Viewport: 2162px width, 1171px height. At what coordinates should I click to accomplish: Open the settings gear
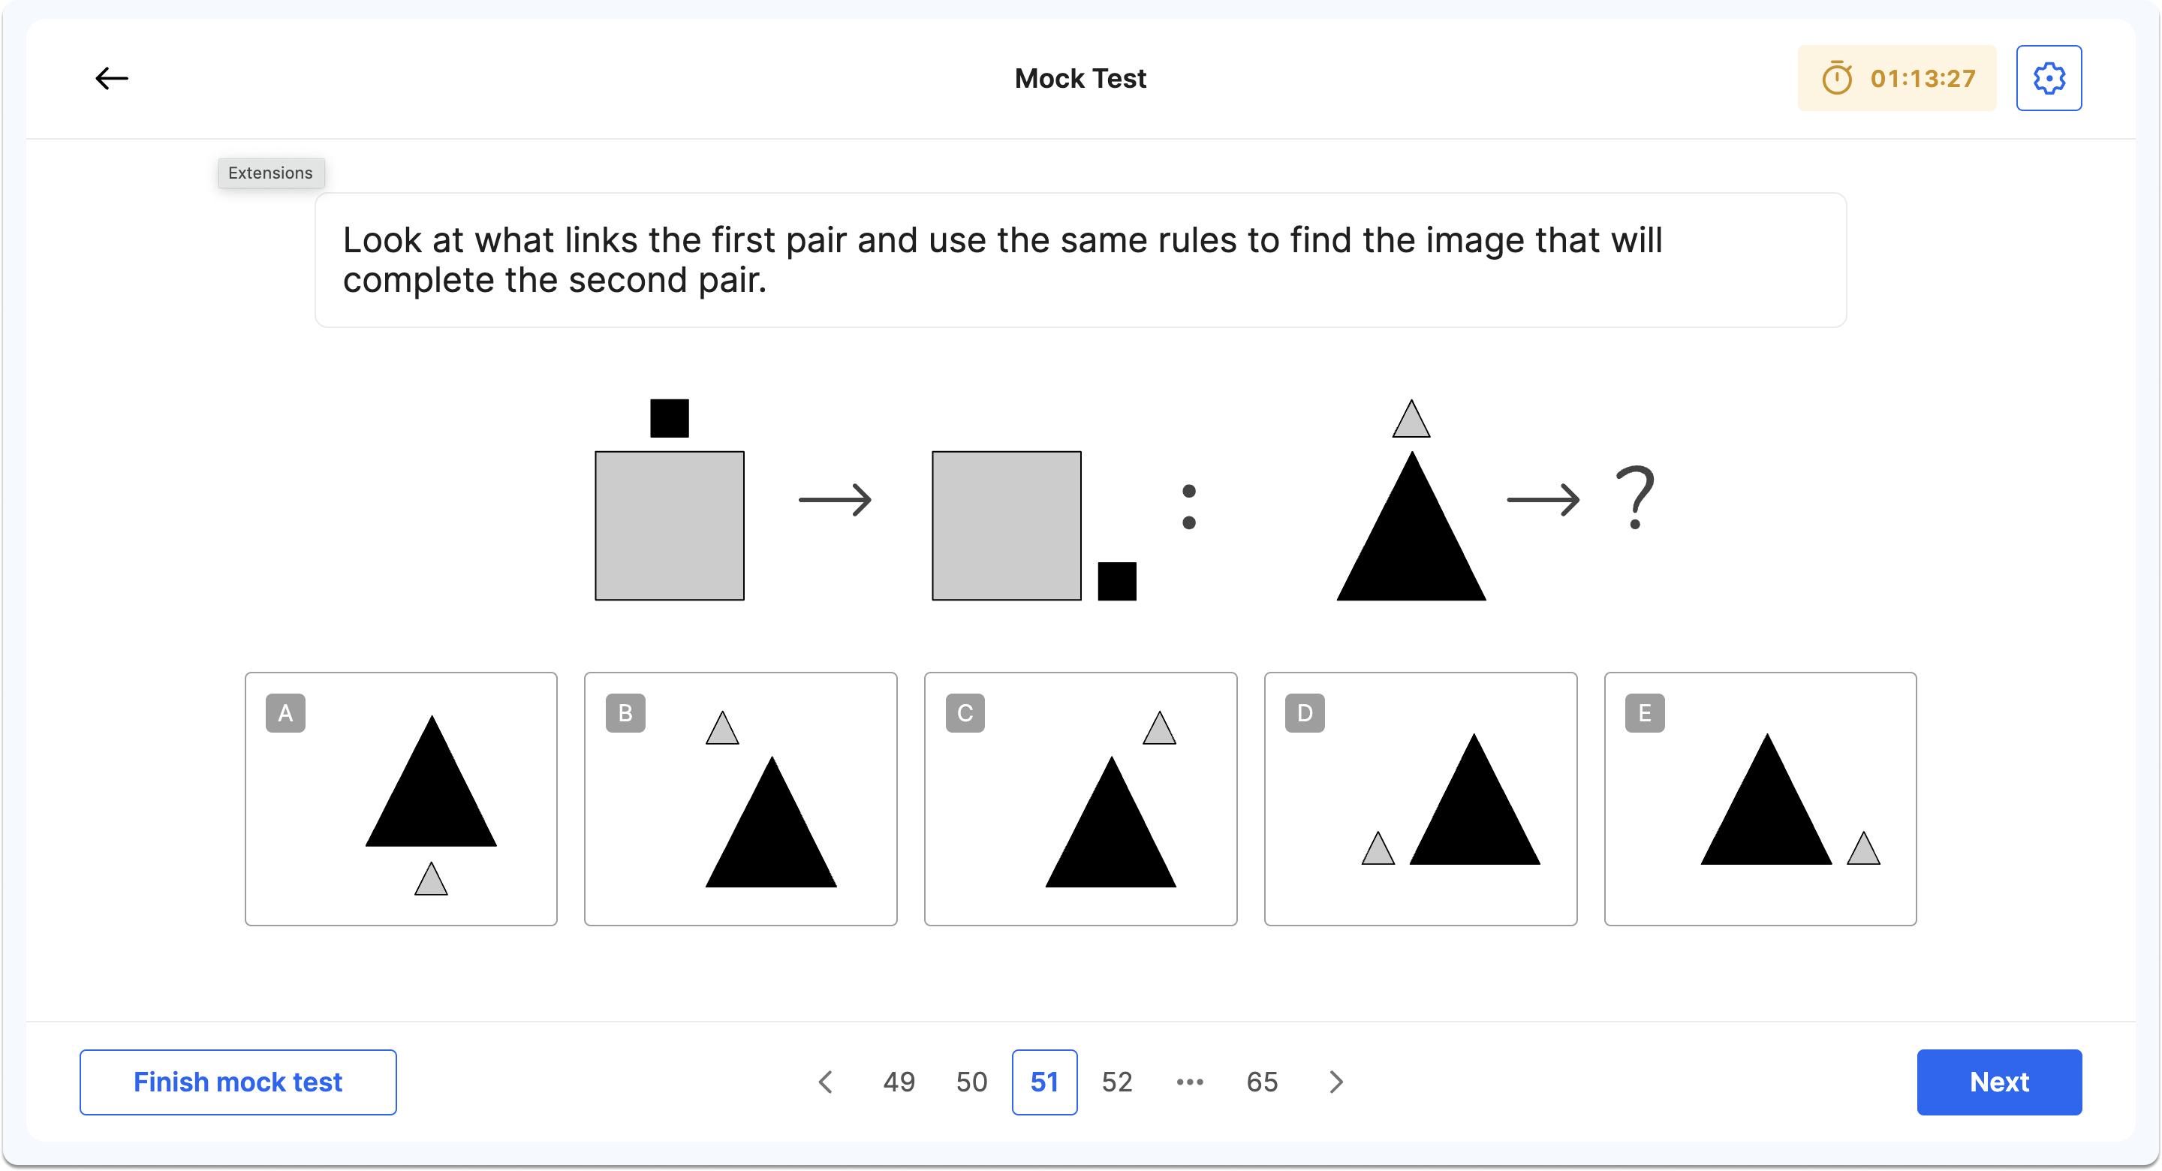tap(2049, 78)
